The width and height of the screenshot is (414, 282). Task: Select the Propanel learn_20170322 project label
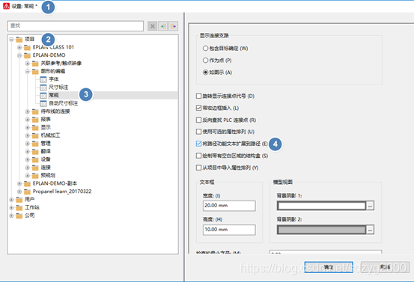[62, 191]
